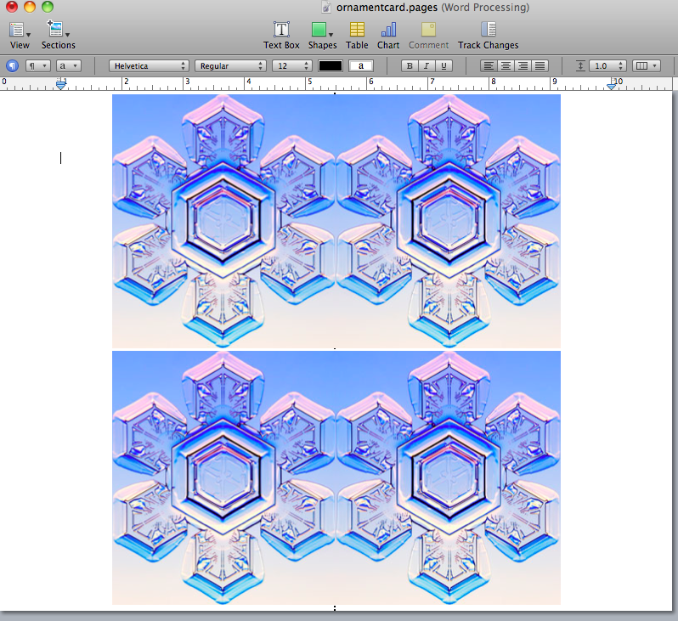This screenshot has width=678, height=621.
Task: Open the character style dropdown
Action: [x=68, y=65]
